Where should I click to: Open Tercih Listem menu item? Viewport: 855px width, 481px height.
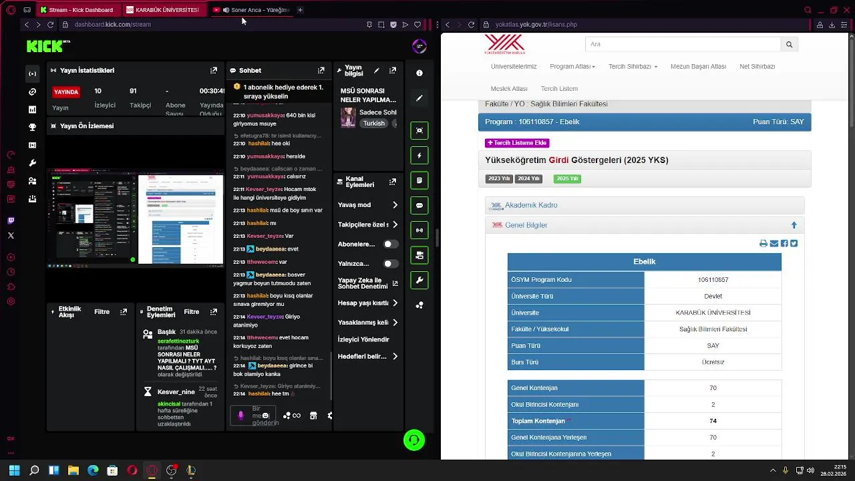tap(559, 89)
